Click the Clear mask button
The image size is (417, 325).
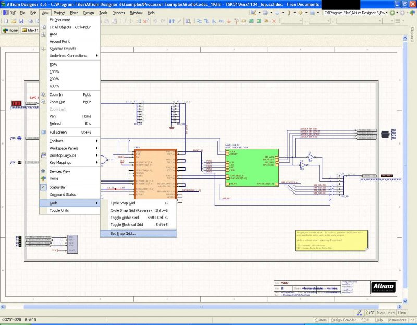[x=402, y=313]
